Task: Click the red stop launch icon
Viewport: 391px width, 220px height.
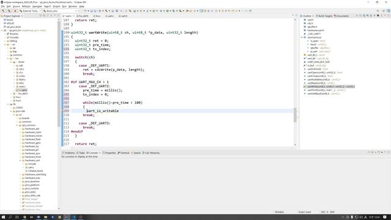Action: (x=15, y=11)
